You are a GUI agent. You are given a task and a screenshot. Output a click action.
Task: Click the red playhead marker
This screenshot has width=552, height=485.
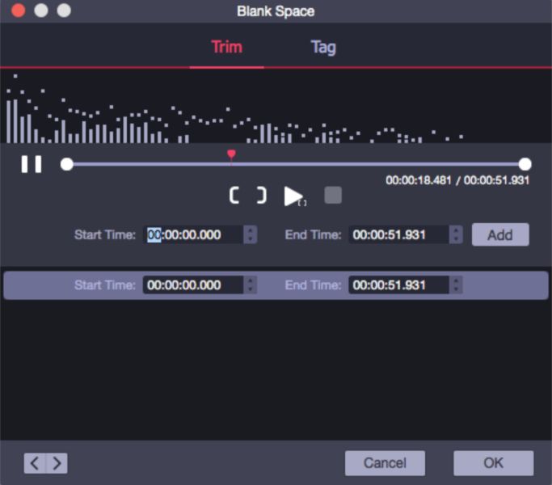pyautogui.click(x=231, y=154)
